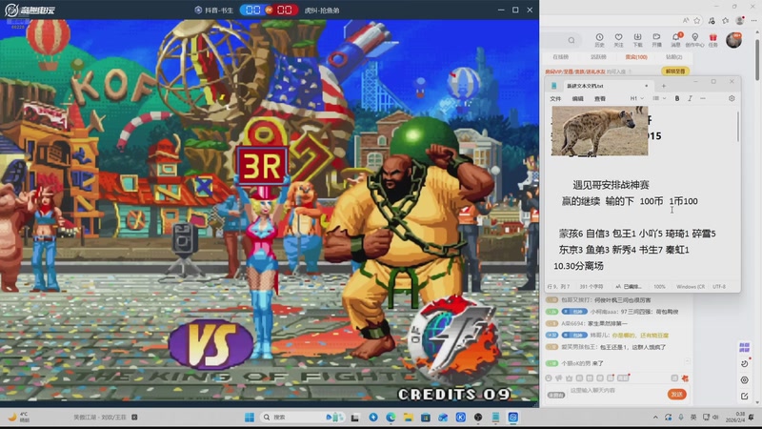Click the text 遇见哥安排战神赛 in Notepad

pyautogui.click(x=611, y=185)
